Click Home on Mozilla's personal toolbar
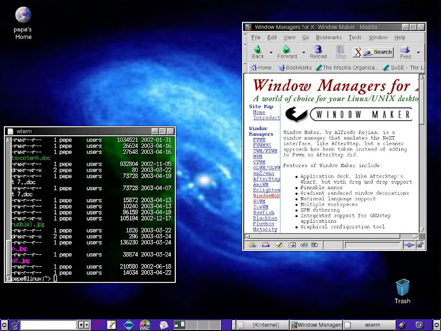441x331 pixels. point(261,67)
